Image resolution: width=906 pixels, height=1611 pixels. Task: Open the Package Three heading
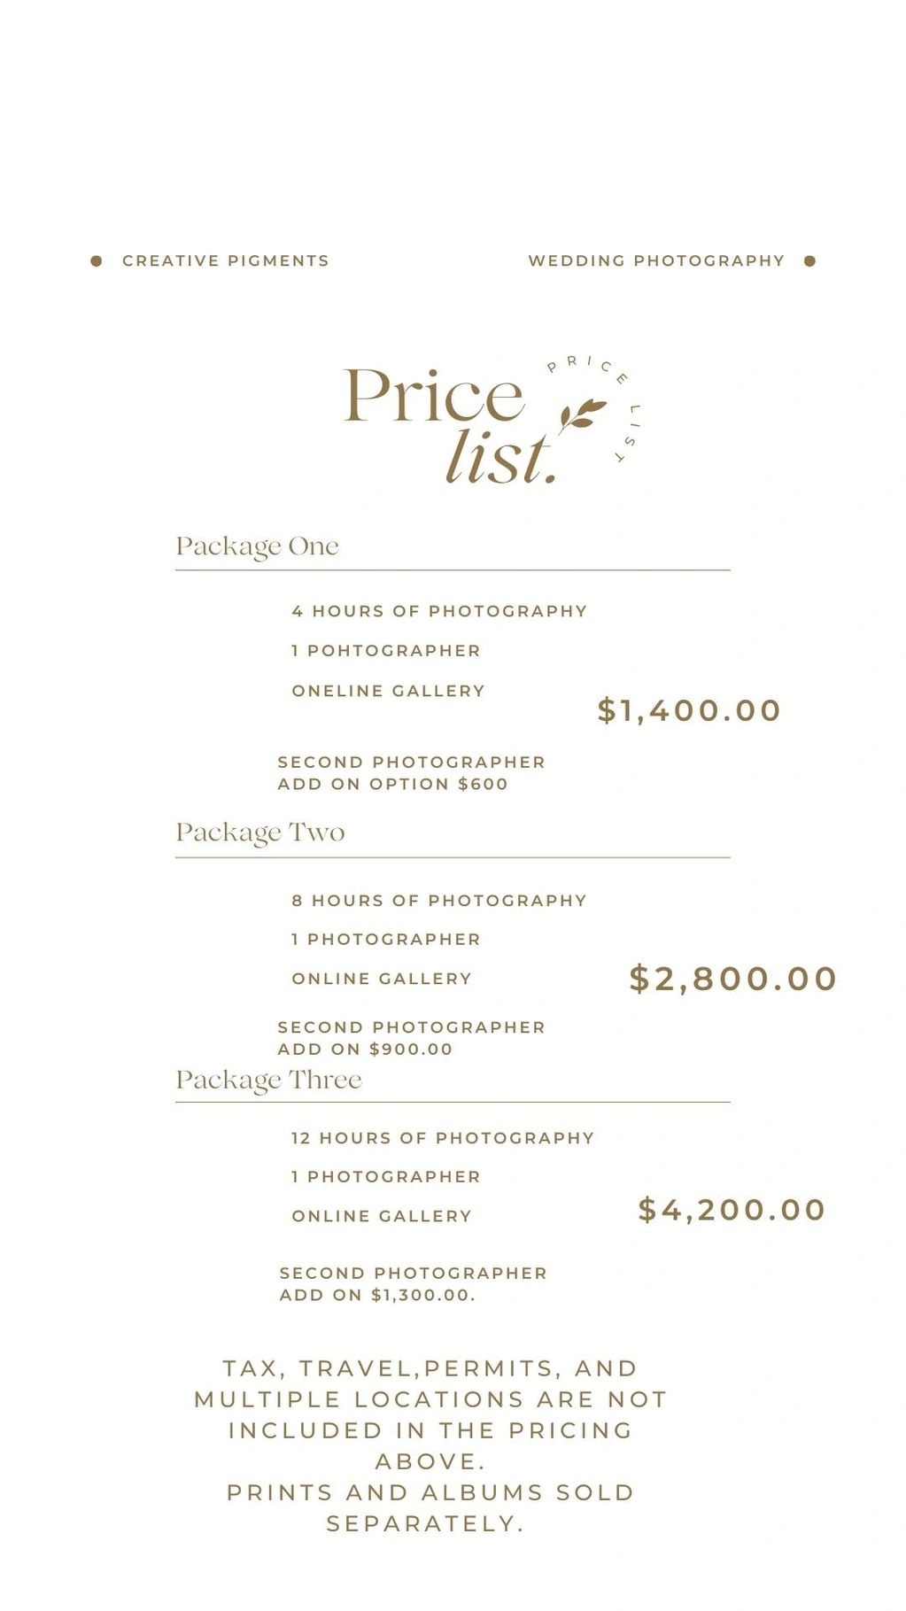point(269,1080)
